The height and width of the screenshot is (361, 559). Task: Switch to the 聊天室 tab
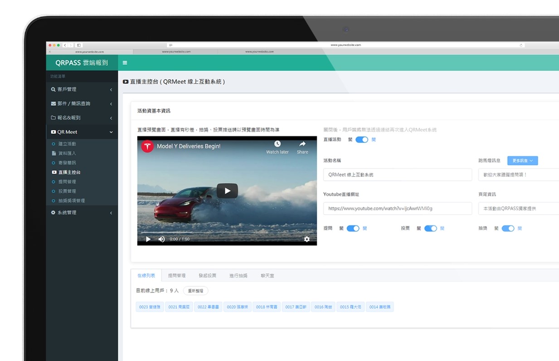[x=267, y=275]
